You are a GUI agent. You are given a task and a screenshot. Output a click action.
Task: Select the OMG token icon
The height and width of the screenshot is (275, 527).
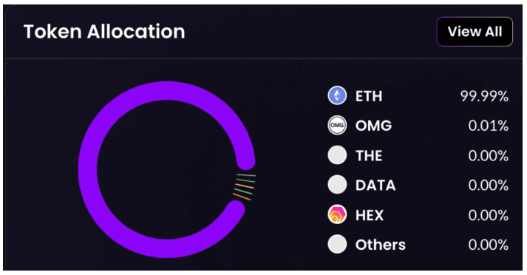pyautogui.click(x=337, y=126)
